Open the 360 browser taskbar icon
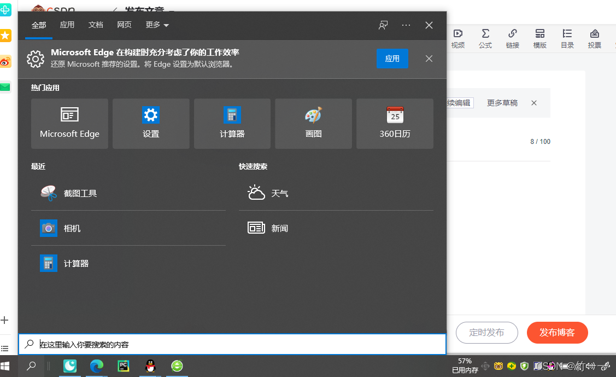The height and width of the screenshot is (377, 616). [x=177, y=367]
